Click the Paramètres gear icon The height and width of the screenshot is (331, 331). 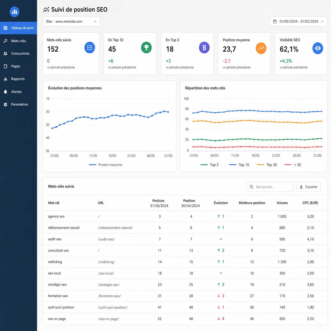(x=5, y=104)
